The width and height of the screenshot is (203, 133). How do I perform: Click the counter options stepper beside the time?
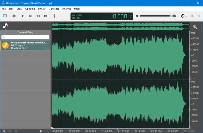tap(131, 17)
